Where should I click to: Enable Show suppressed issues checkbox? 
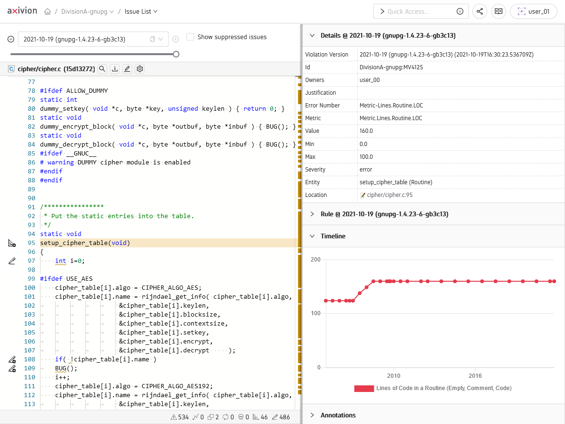(190, 37)
